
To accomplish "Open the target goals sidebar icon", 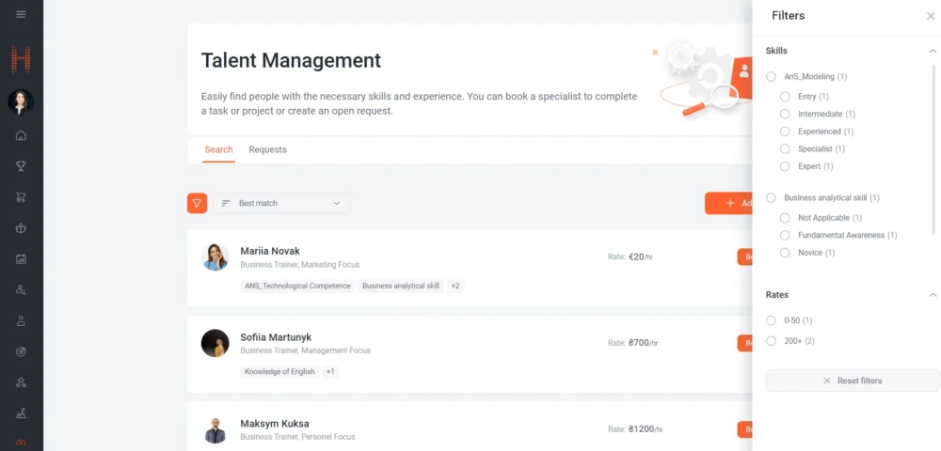I will click(x=21, y=351).
